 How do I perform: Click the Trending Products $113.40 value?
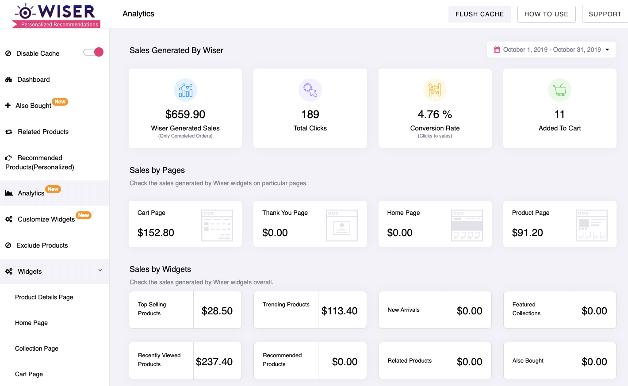pos(340,311)
